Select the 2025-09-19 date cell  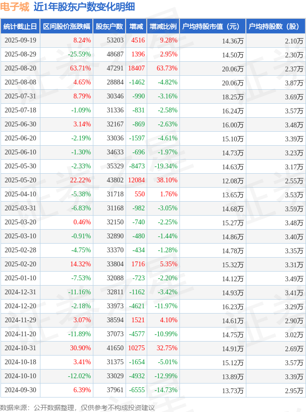tap(20, 41)
